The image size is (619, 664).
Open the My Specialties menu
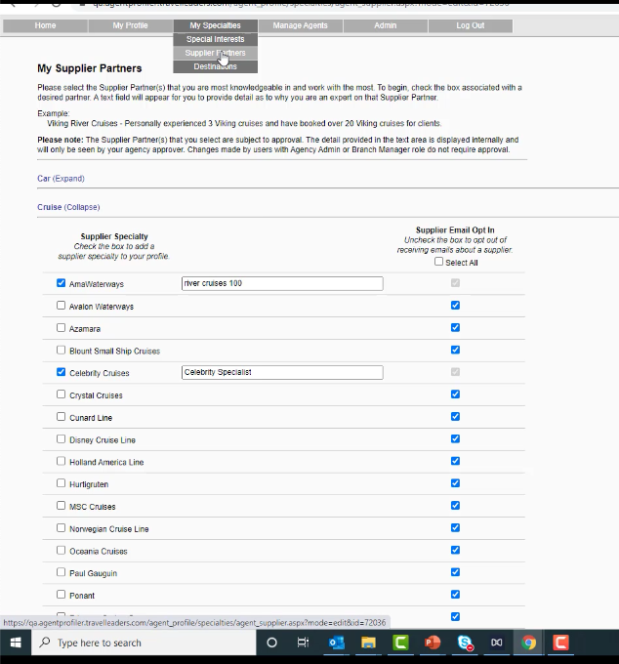(x=215, y=25)
